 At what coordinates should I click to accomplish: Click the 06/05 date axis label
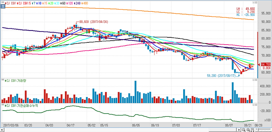coord(136,125)
